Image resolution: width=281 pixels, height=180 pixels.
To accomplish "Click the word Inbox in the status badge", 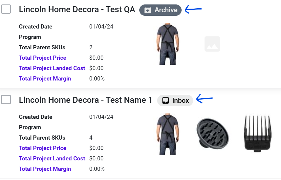I will click(x=180, y=101).
